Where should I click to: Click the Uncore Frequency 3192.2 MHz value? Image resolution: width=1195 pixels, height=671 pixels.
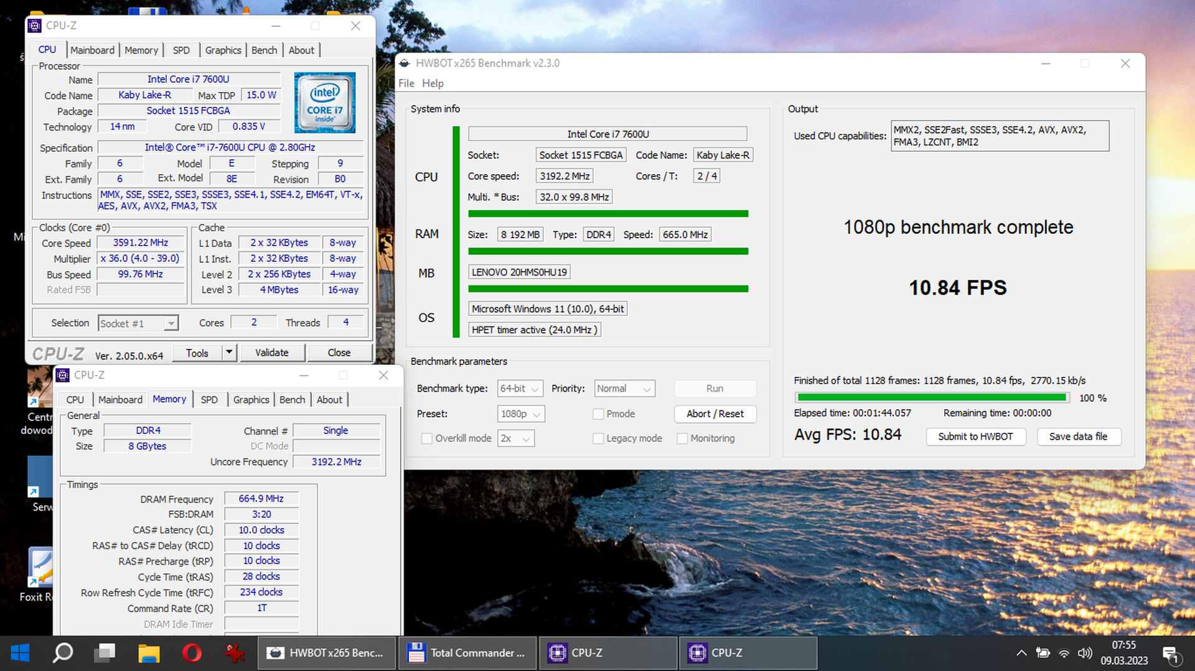336,462
